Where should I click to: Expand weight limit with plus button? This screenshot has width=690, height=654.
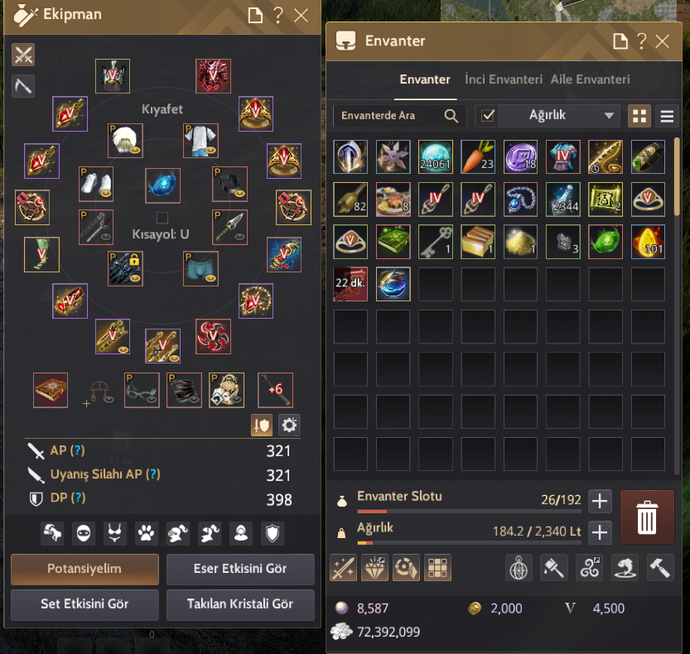click(x=600, y=532)
